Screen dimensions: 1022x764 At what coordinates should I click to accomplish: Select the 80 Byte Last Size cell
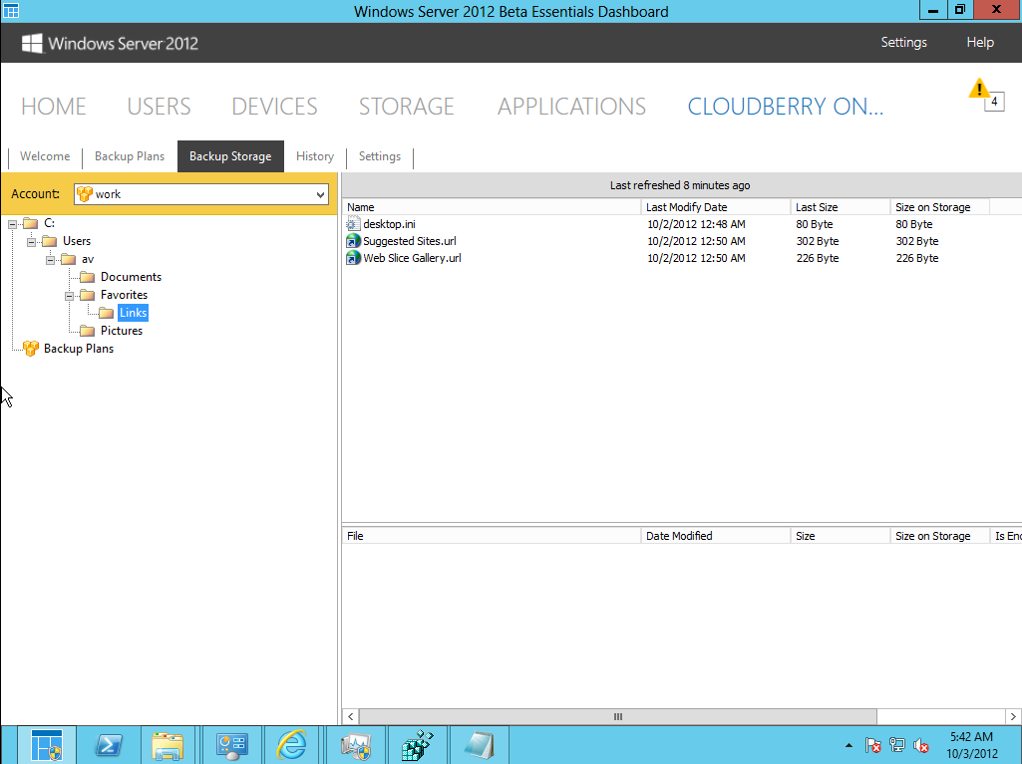point(814,224)
